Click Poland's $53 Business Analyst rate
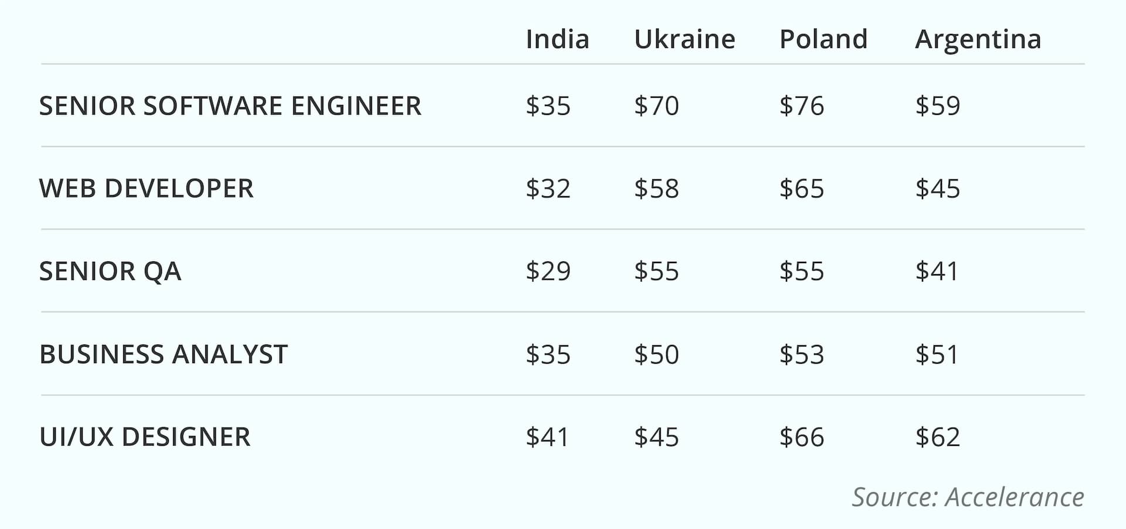Image resolution: width=1126 pixels, height=529 pixels. click(x=802, y=354)
